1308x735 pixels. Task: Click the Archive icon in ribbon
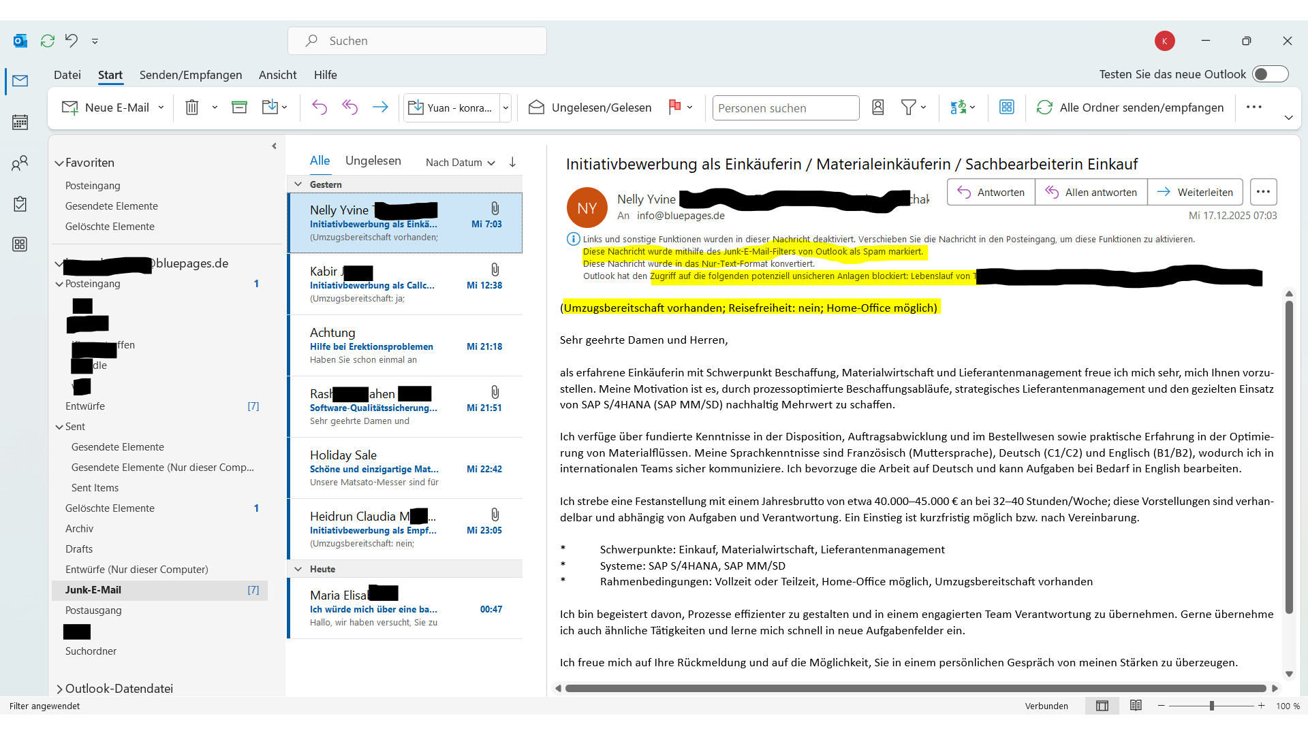point(239,108)
